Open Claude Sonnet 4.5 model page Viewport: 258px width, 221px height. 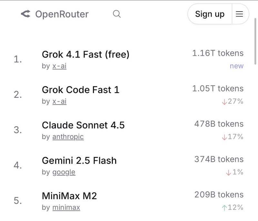(x=83, y=125)
